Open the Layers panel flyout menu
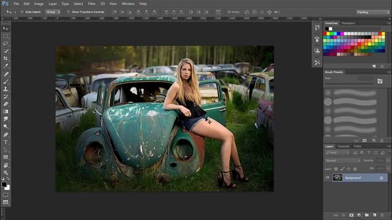The width and height of the screenshot is (392, 220). (x=388, y=147)
